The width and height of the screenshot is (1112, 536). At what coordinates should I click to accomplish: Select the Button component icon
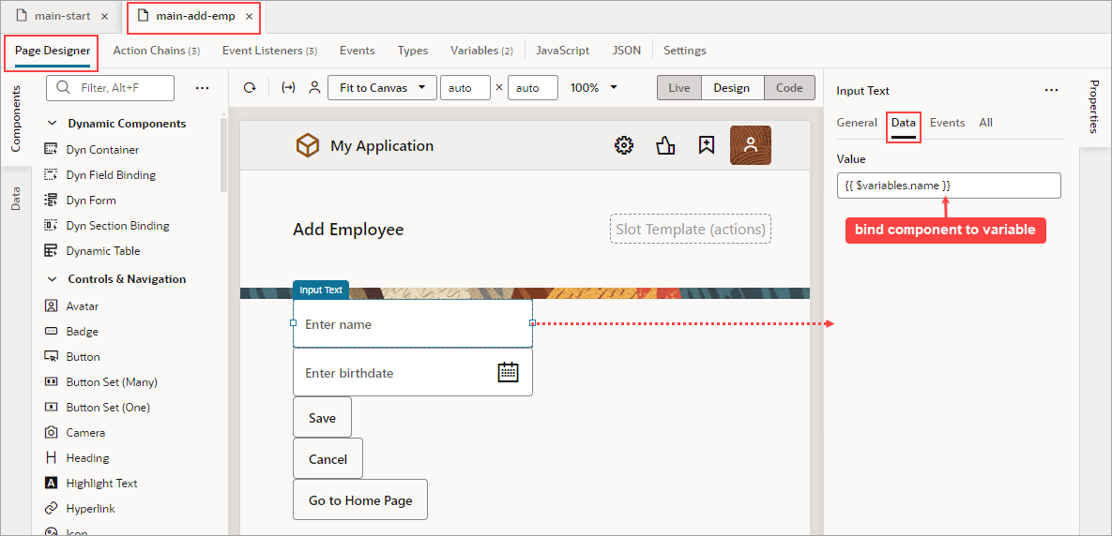pyautogui.click(x=51, y=357)
